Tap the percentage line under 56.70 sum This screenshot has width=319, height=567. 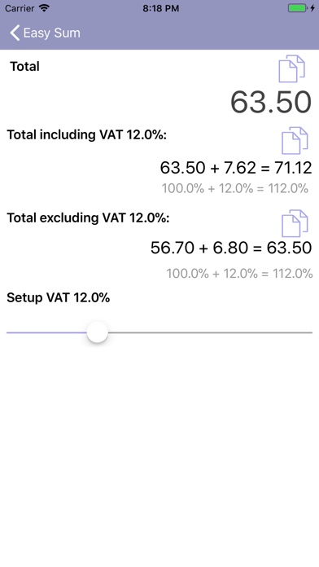tap(239, 274)
